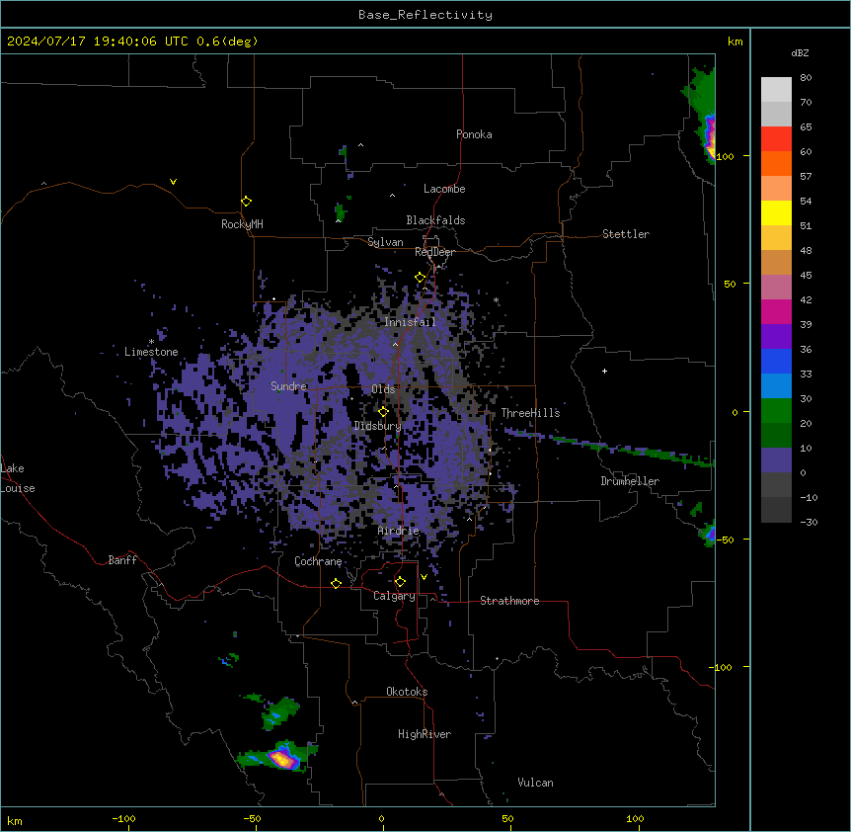Click the Cochrane map label
The width and height of the screenshot is (851, 832).
pyautogui.click(x=318, y=561)
